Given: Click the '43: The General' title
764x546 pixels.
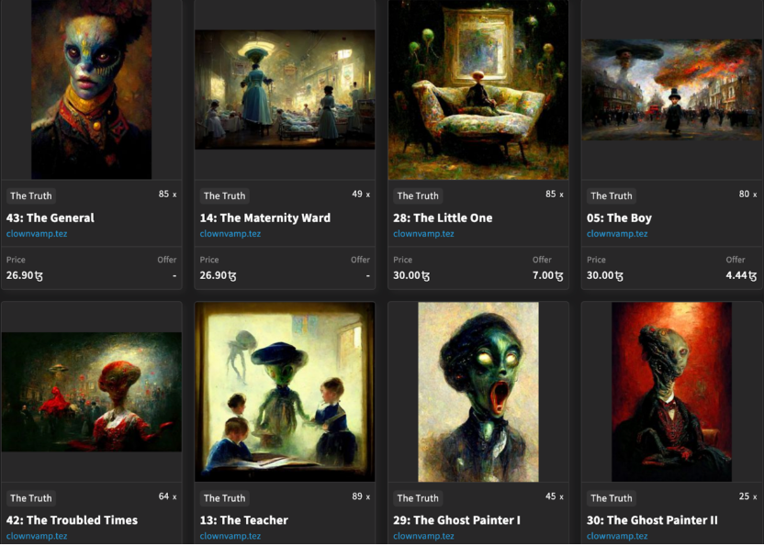Looking at the screenshot, I should pos(51,217).
